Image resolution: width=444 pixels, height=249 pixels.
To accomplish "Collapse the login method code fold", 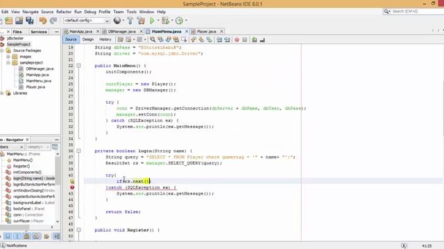I will point(78,151).
